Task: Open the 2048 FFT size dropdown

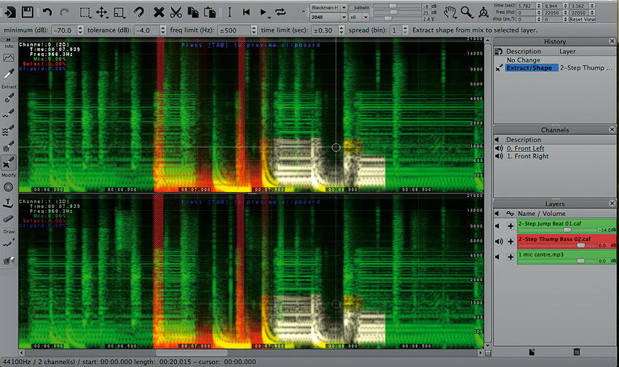Action: [326, 16]
